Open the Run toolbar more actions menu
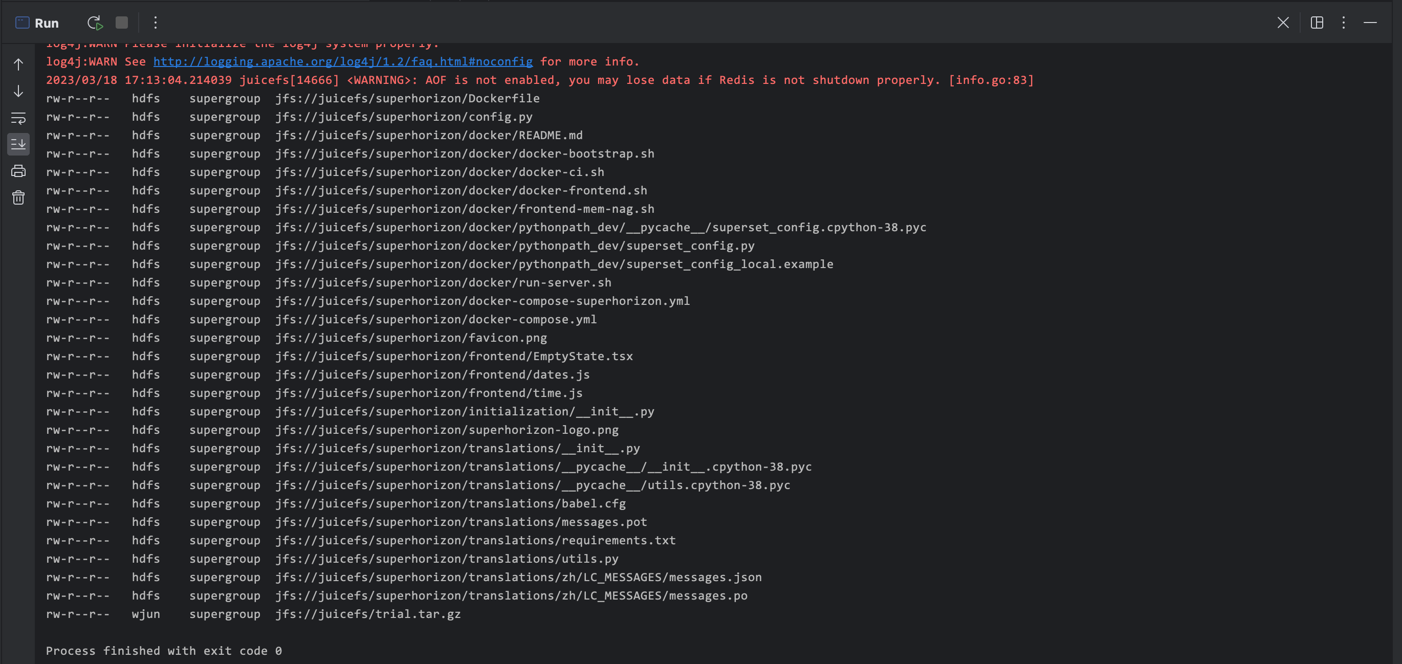1402x664 pixels. (x=156, y=23)
